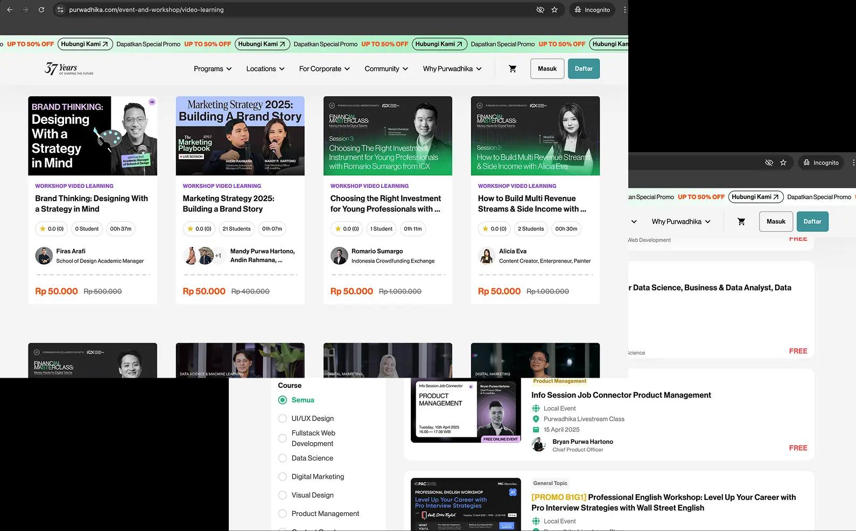Viewport: 856px width, 531px height.
Task: Open Chrome three-dot menu in front window
Action: [x=625, y=10]
